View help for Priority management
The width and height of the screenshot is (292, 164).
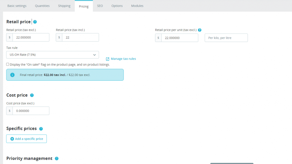[57, 158]
